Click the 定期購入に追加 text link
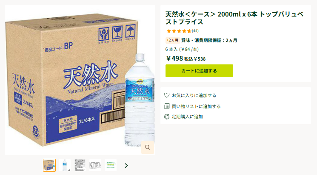The width and height of the screenshot is (317, 175). tap(187, 117)
